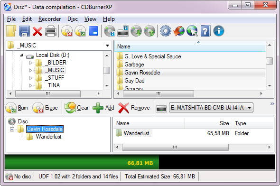This screenshot has height=186, width=280.
Task: Click the vertical scrollbar thumb of the file list
Action: tap(269, 61)
